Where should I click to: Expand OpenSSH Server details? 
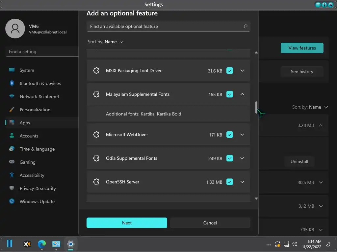pos(242,182)
